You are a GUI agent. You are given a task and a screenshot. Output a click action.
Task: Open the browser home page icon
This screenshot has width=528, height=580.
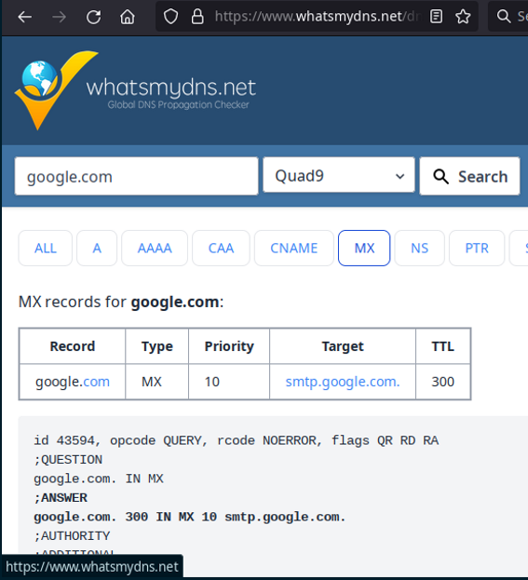tap(128, 17)
